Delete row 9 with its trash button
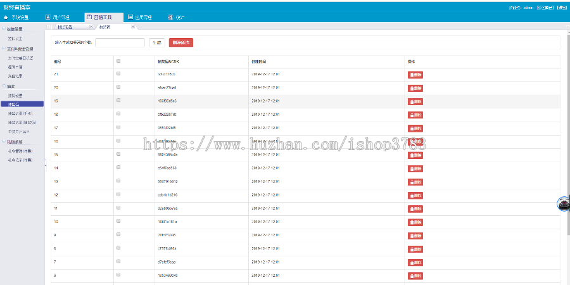 (x=415, y=236)
